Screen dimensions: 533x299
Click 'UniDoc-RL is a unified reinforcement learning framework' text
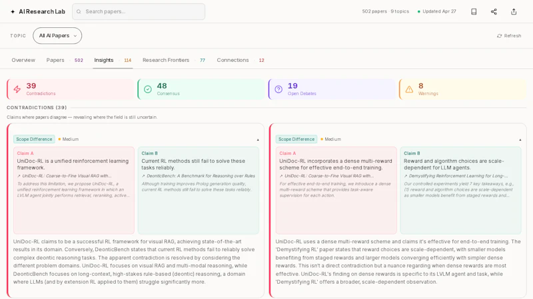[73, 164]
